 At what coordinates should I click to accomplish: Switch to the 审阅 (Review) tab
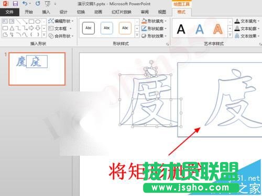tap(145, 12)
